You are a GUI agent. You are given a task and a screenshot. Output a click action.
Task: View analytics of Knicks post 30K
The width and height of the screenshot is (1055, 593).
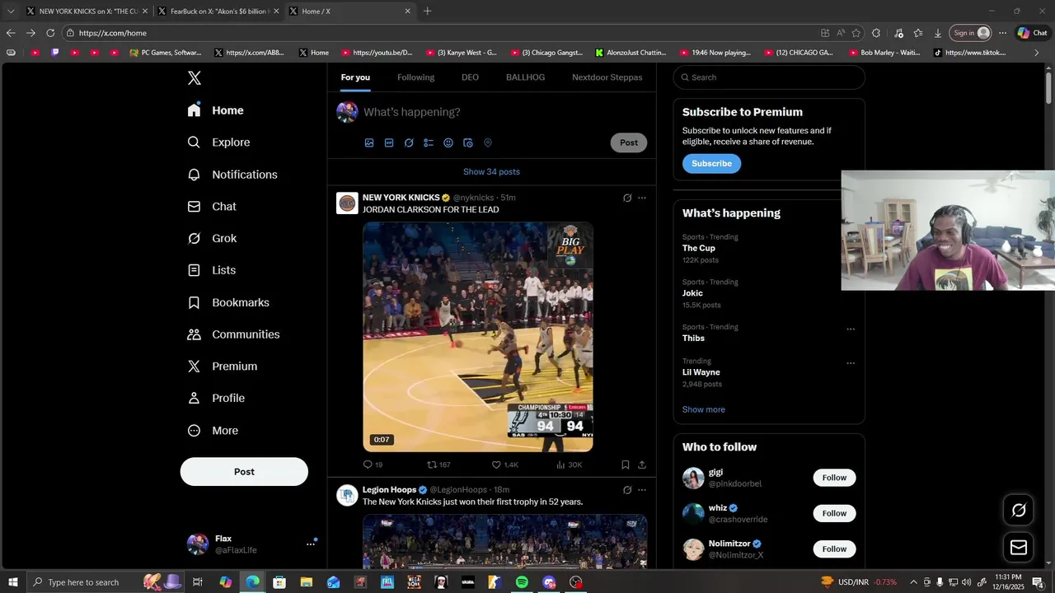tap(569, 465)
